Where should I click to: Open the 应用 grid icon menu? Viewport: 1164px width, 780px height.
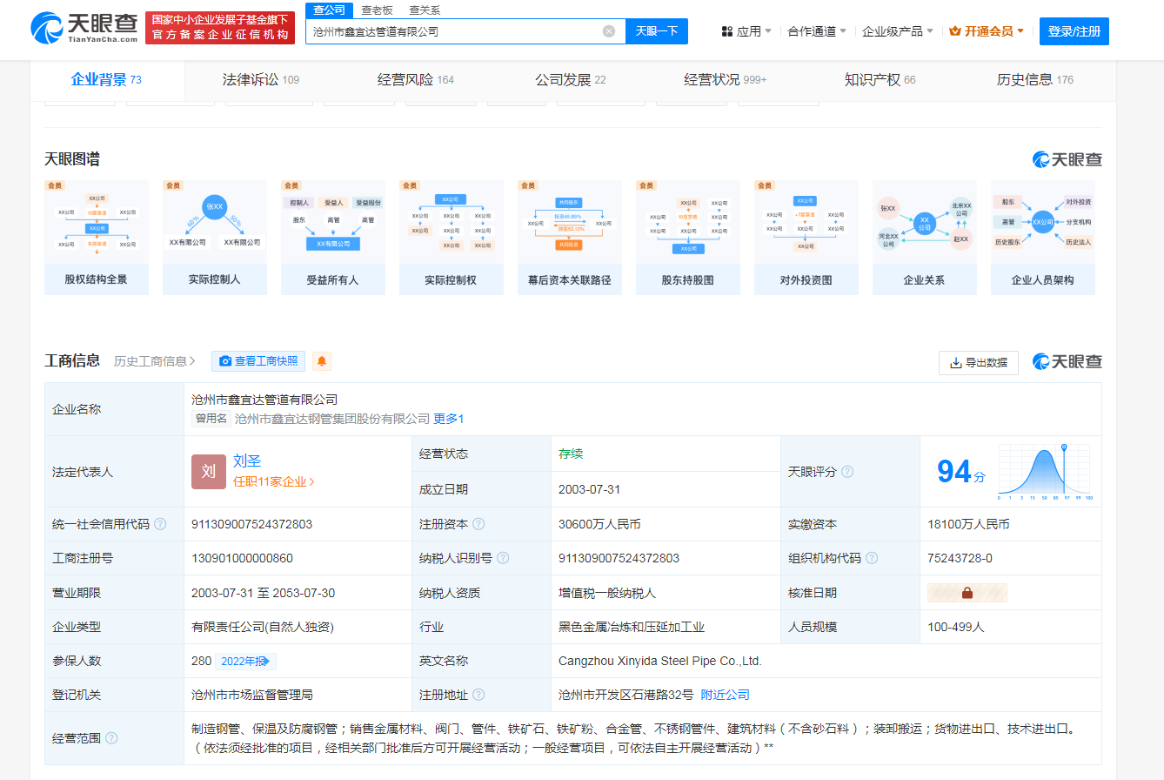727,31
